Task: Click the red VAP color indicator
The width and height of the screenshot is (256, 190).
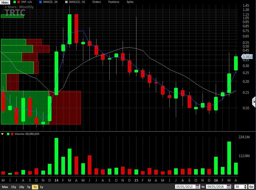Action: (18, 2)
